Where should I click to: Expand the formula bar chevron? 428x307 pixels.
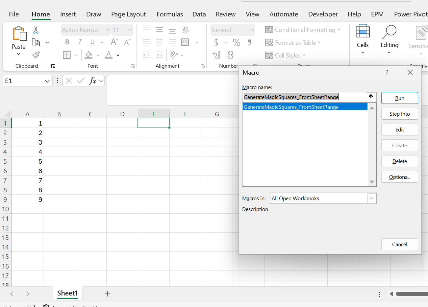(101, 81)
